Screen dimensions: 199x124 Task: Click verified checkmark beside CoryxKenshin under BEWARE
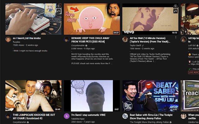86,46
